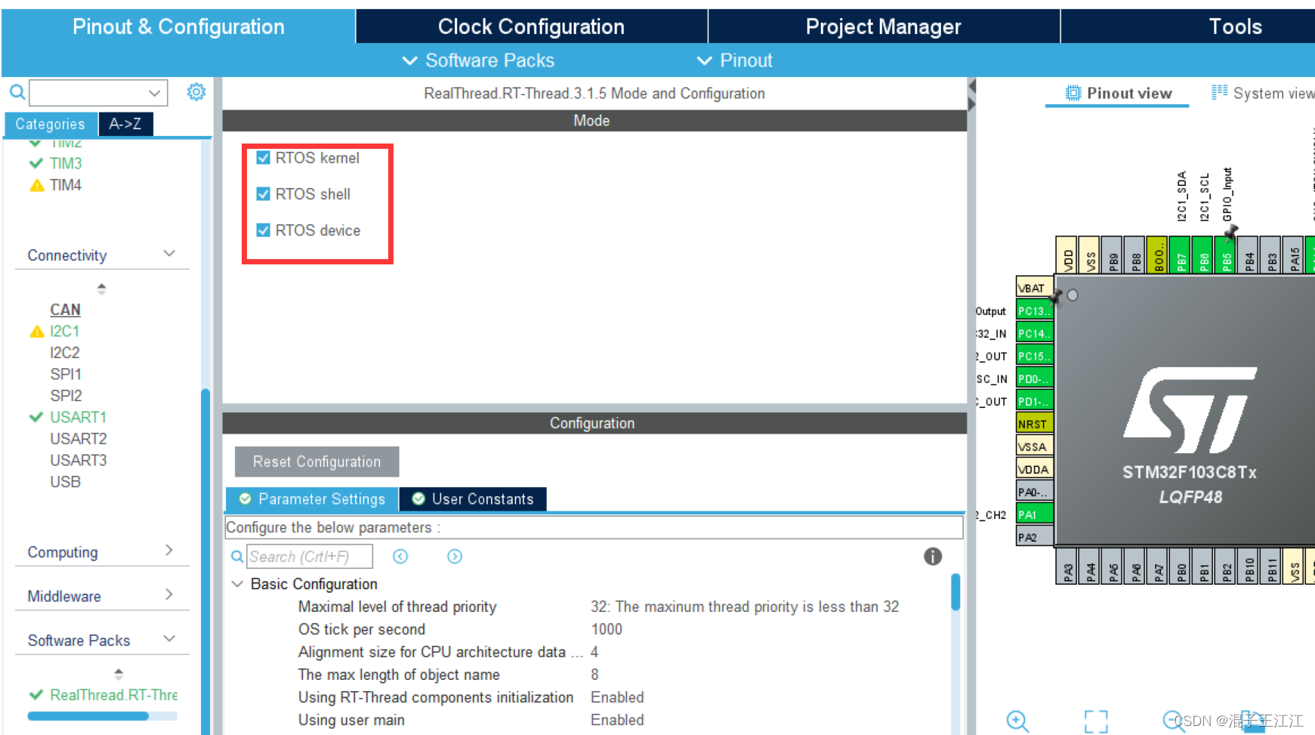The height and width of the screenshot is (735, 1315).
Task: Select pin PC14 on the chip
Action: pos(1035,333)
